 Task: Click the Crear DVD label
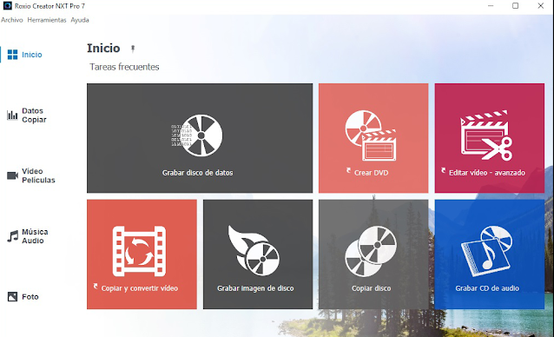coord(371,173)
